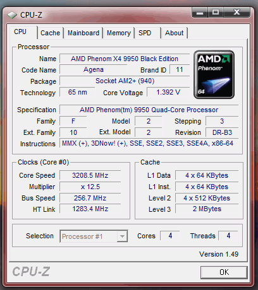
Task: Click the processor Name field
Action: [125, 59]
